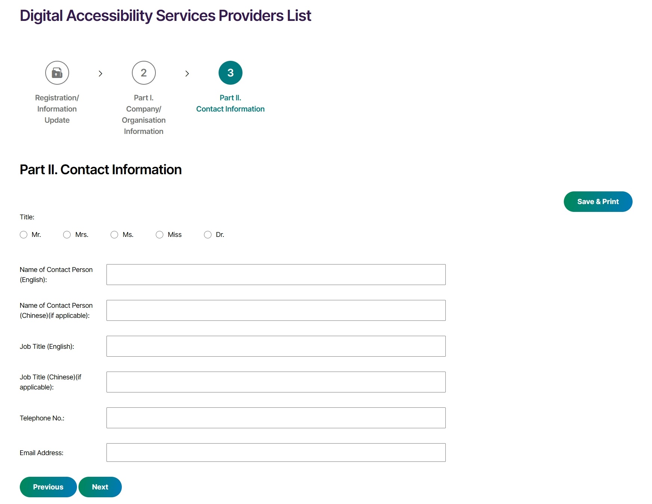Choose Miss as the title
652x504 pixels.
(x=160, y=235)
